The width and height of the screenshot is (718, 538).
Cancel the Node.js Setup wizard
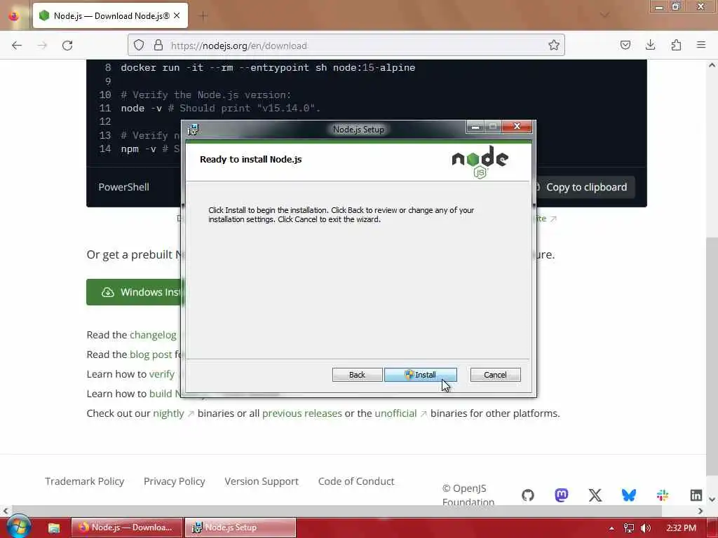(x=495, y=375)
